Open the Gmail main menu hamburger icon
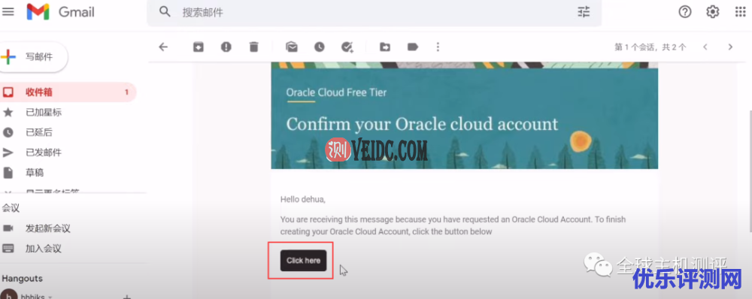752x299 pixels. click(x=8, y=11)
